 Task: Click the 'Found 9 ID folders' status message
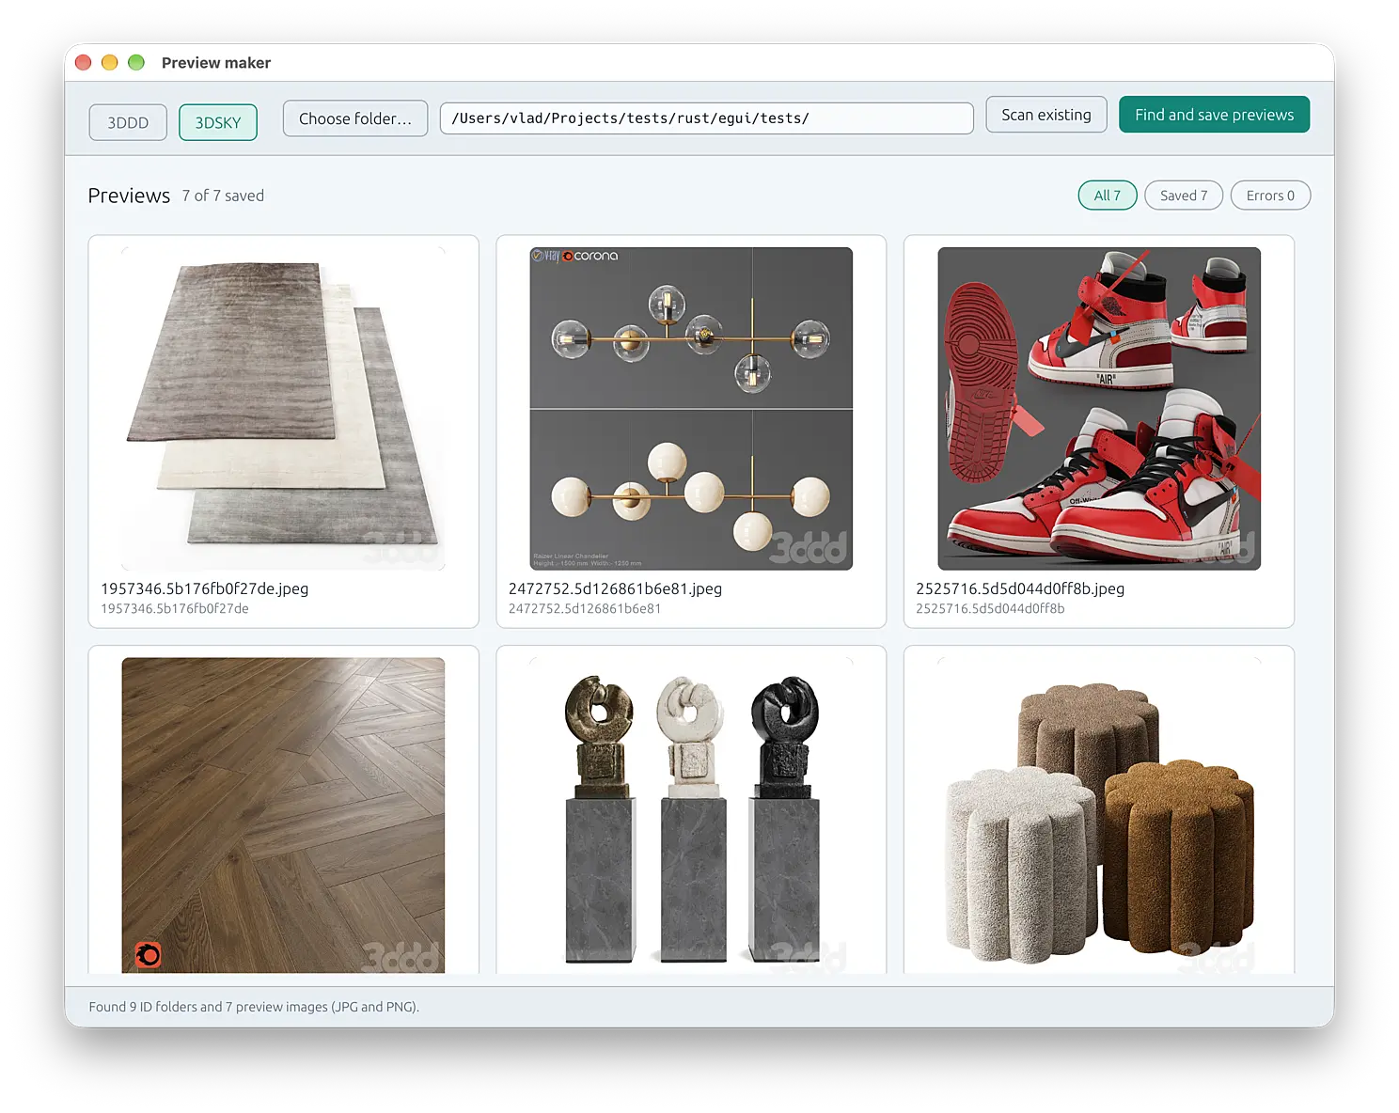click(254, 1007)
